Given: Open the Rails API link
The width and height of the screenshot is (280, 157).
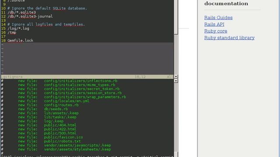Looking at the screenshot, I should tap(214, 24).
